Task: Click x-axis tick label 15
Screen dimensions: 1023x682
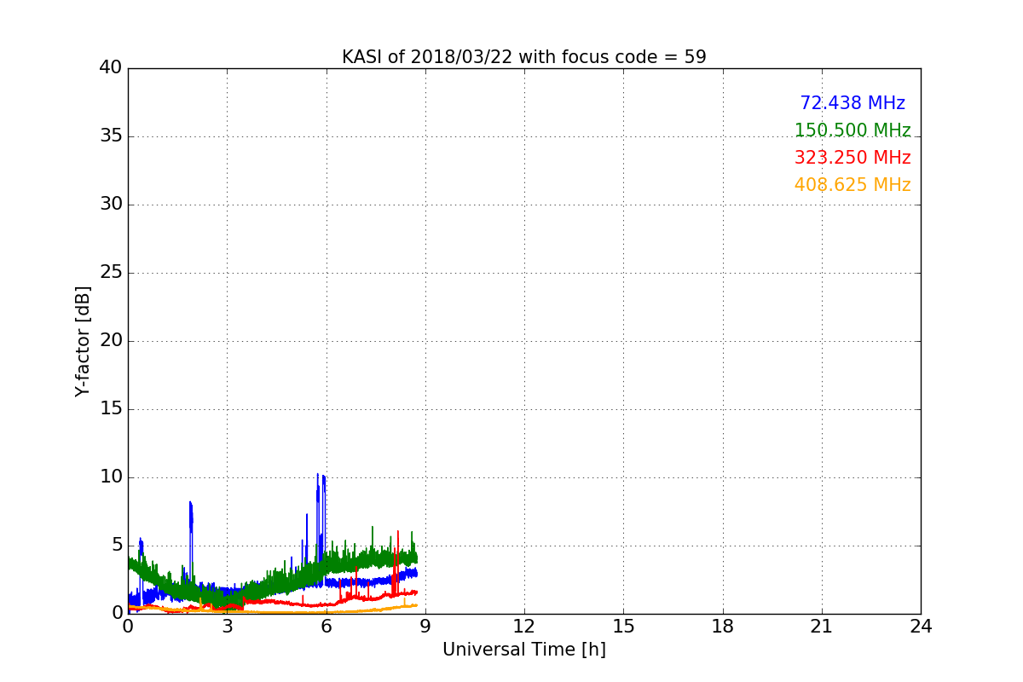Action: click(623, 627)
